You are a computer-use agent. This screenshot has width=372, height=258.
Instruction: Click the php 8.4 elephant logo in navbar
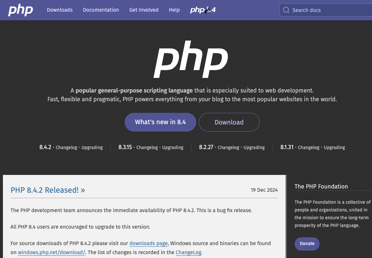point(203,10)
